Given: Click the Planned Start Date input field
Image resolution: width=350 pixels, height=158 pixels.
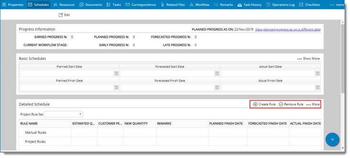Looking at the screenshot, I should pos(67,73).
